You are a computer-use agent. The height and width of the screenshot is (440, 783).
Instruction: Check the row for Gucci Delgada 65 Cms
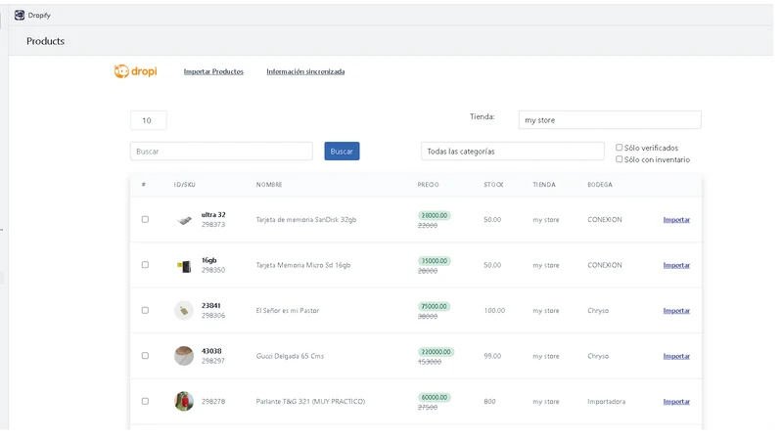click(x=145, y=356)
